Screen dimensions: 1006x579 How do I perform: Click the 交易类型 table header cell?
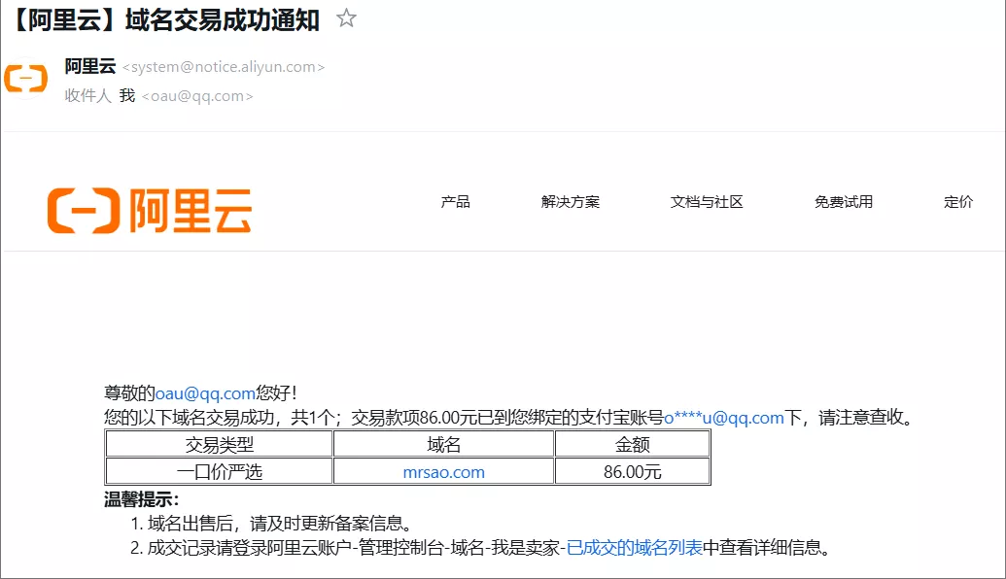pos(219,444)
